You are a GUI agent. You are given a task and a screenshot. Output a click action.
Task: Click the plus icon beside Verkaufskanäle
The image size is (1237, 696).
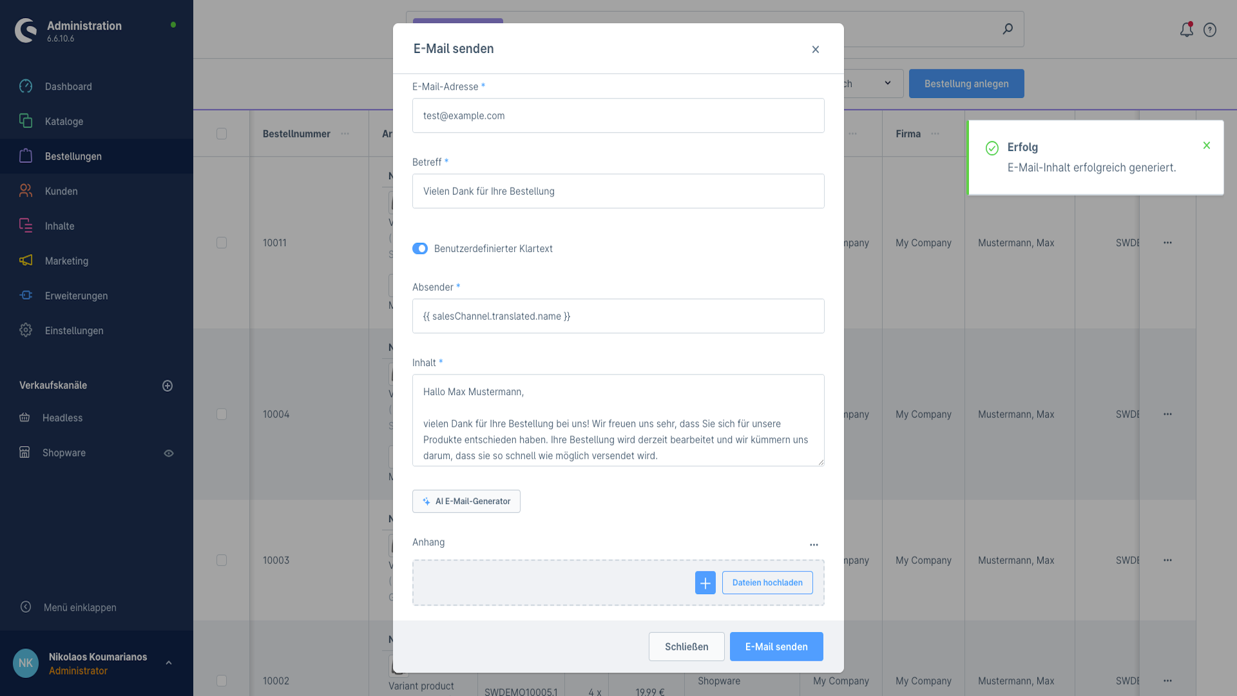[x=168, y=385]
